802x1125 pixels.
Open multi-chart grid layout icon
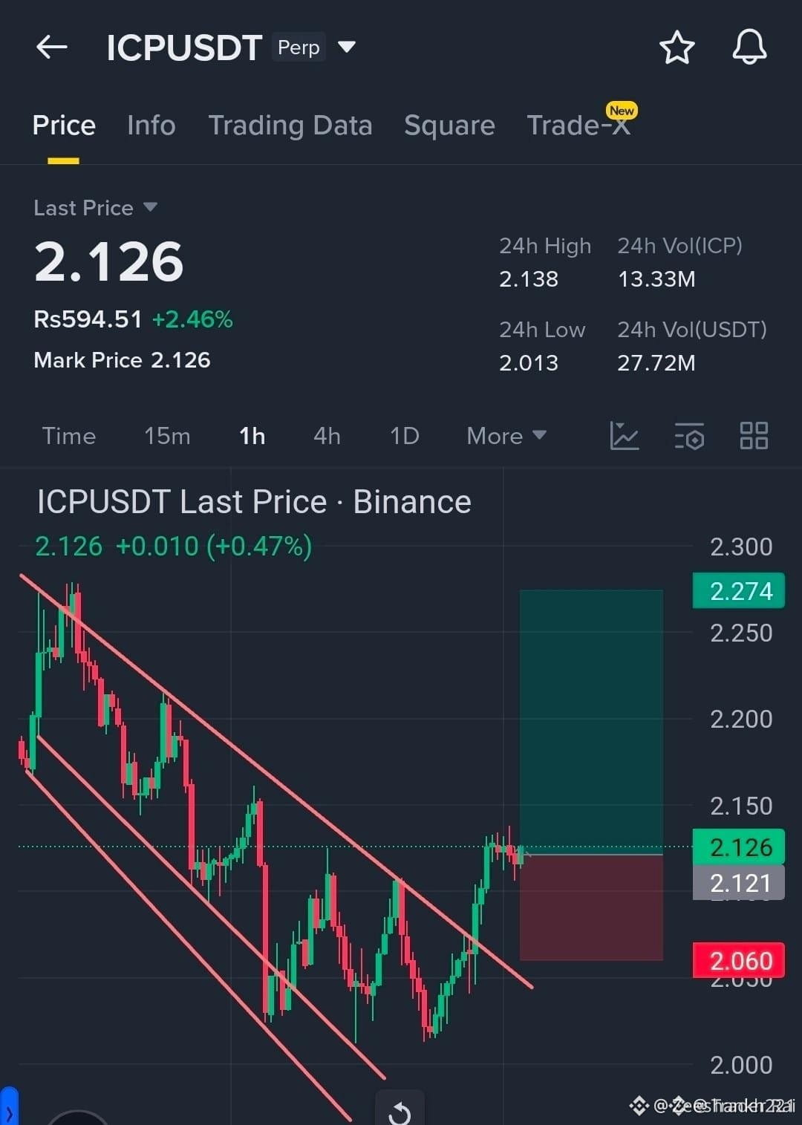point(754,436)
